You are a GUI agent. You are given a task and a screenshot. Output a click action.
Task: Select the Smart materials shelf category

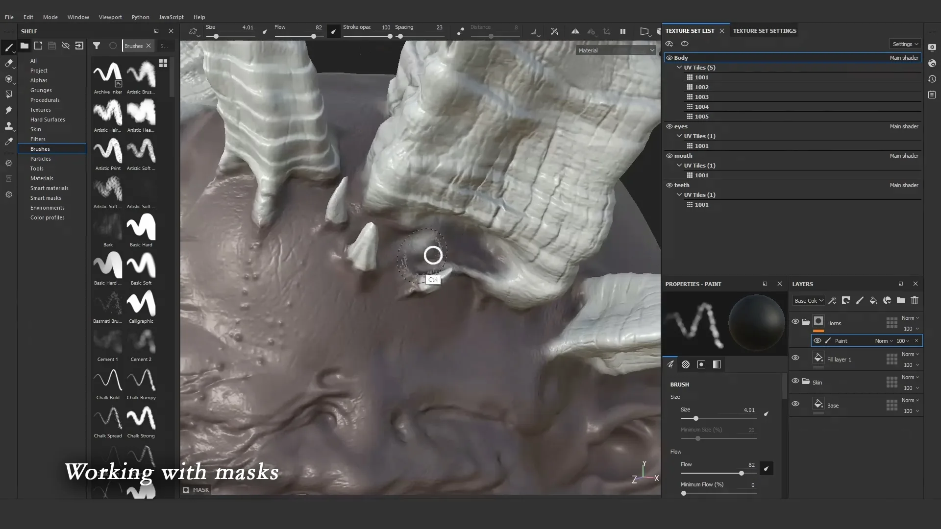(50, 188)
